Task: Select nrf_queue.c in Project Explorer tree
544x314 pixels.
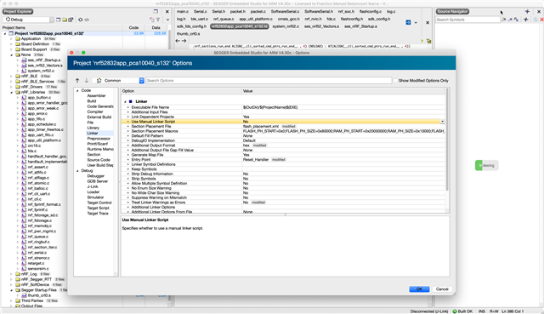Action: [37, 237]
